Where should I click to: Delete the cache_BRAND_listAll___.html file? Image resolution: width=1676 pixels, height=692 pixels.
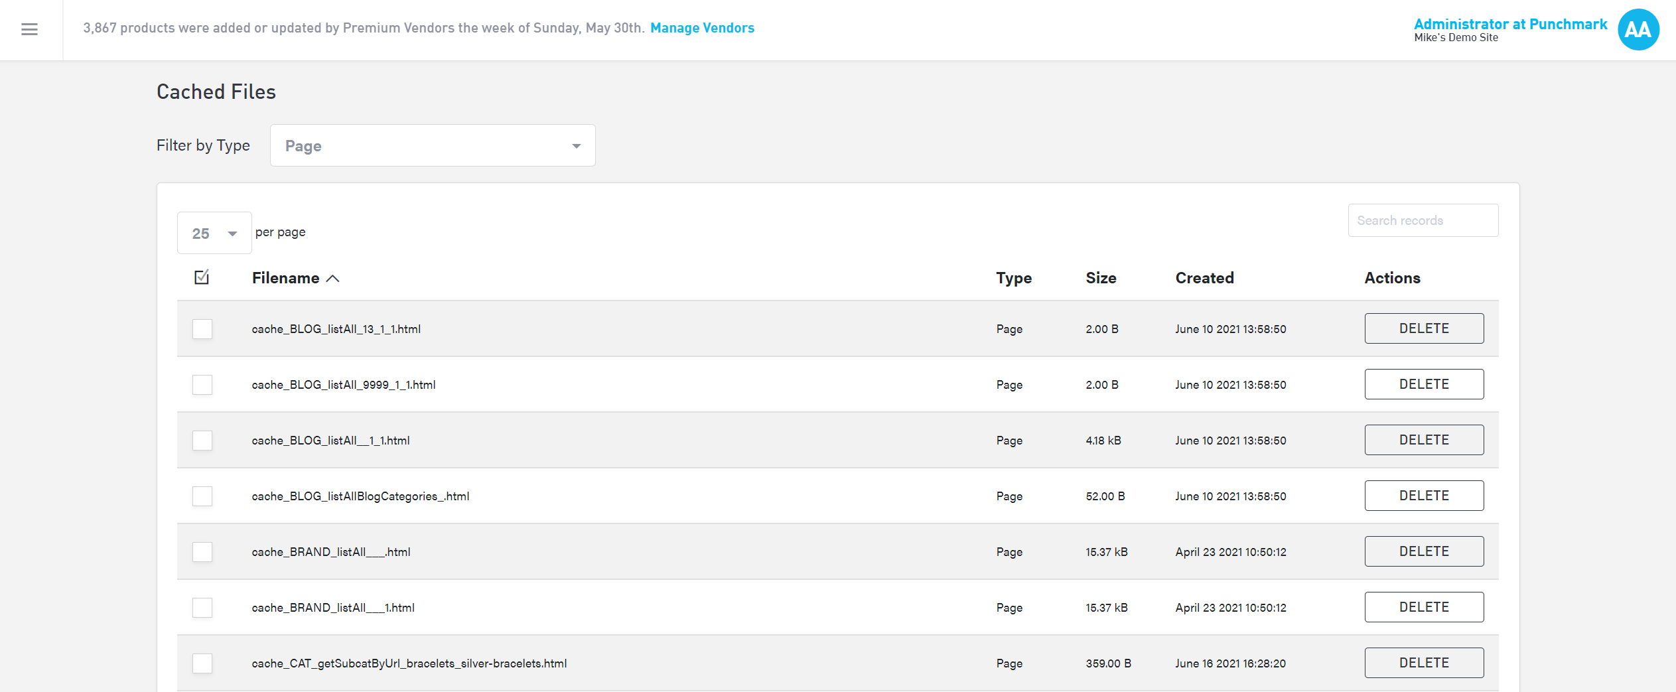click(1423, 551)
